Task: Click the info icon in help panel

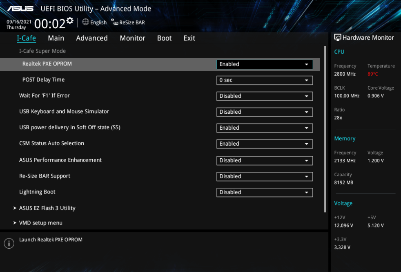Action: [9, 243]
